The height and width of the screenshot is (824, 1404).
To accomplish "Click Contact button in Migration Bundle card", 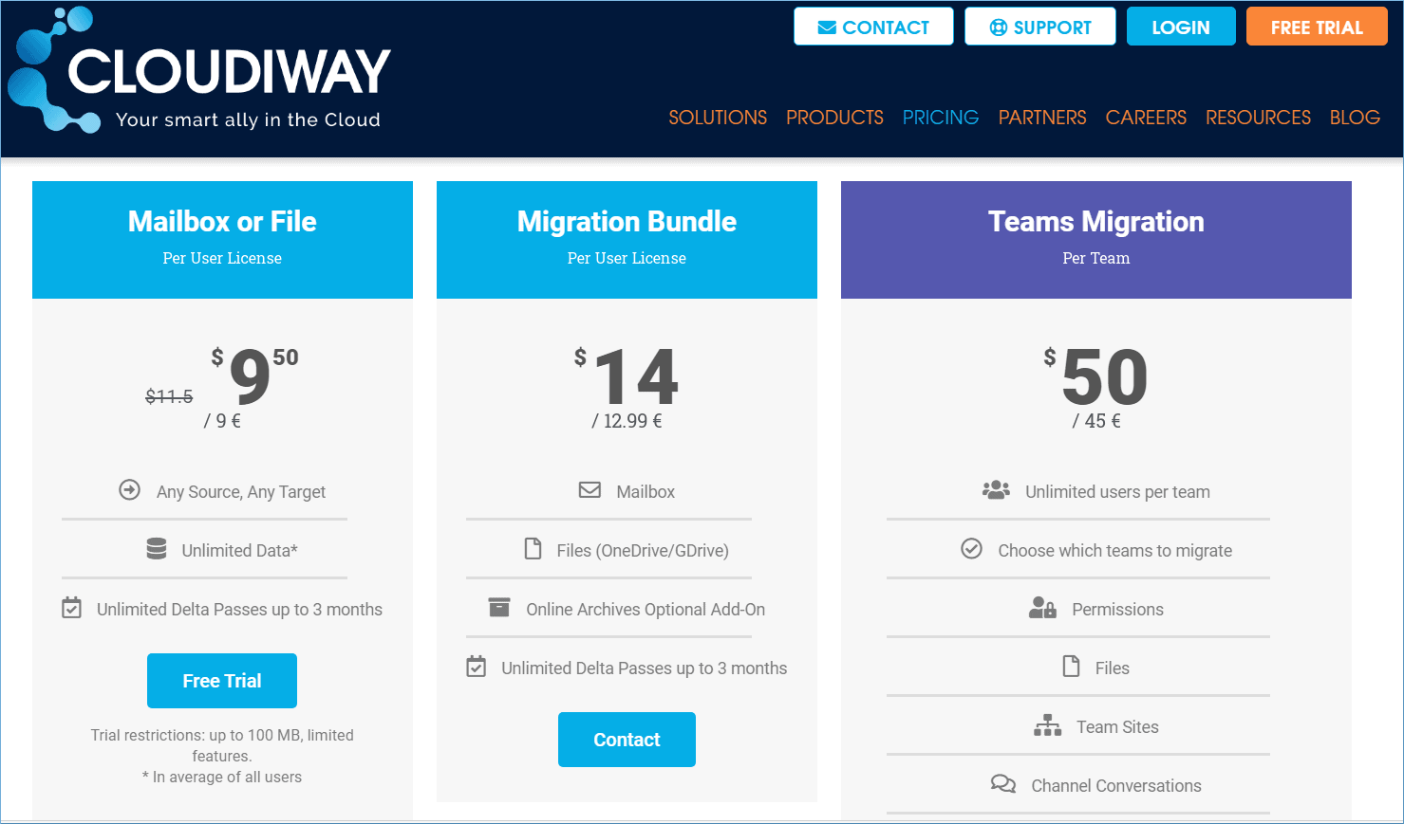I will pos(627,740).
